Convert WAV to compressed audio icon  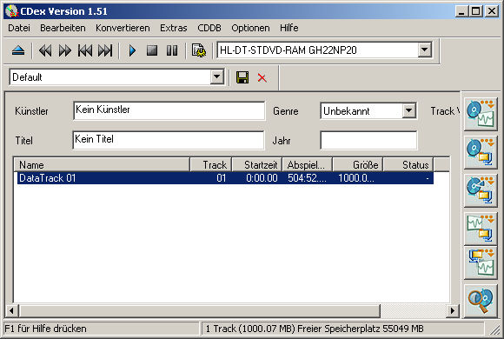[481, 229]
